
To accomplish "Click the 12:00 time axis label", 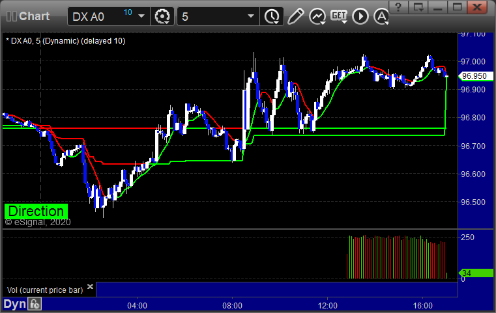I will pos(328,306).
